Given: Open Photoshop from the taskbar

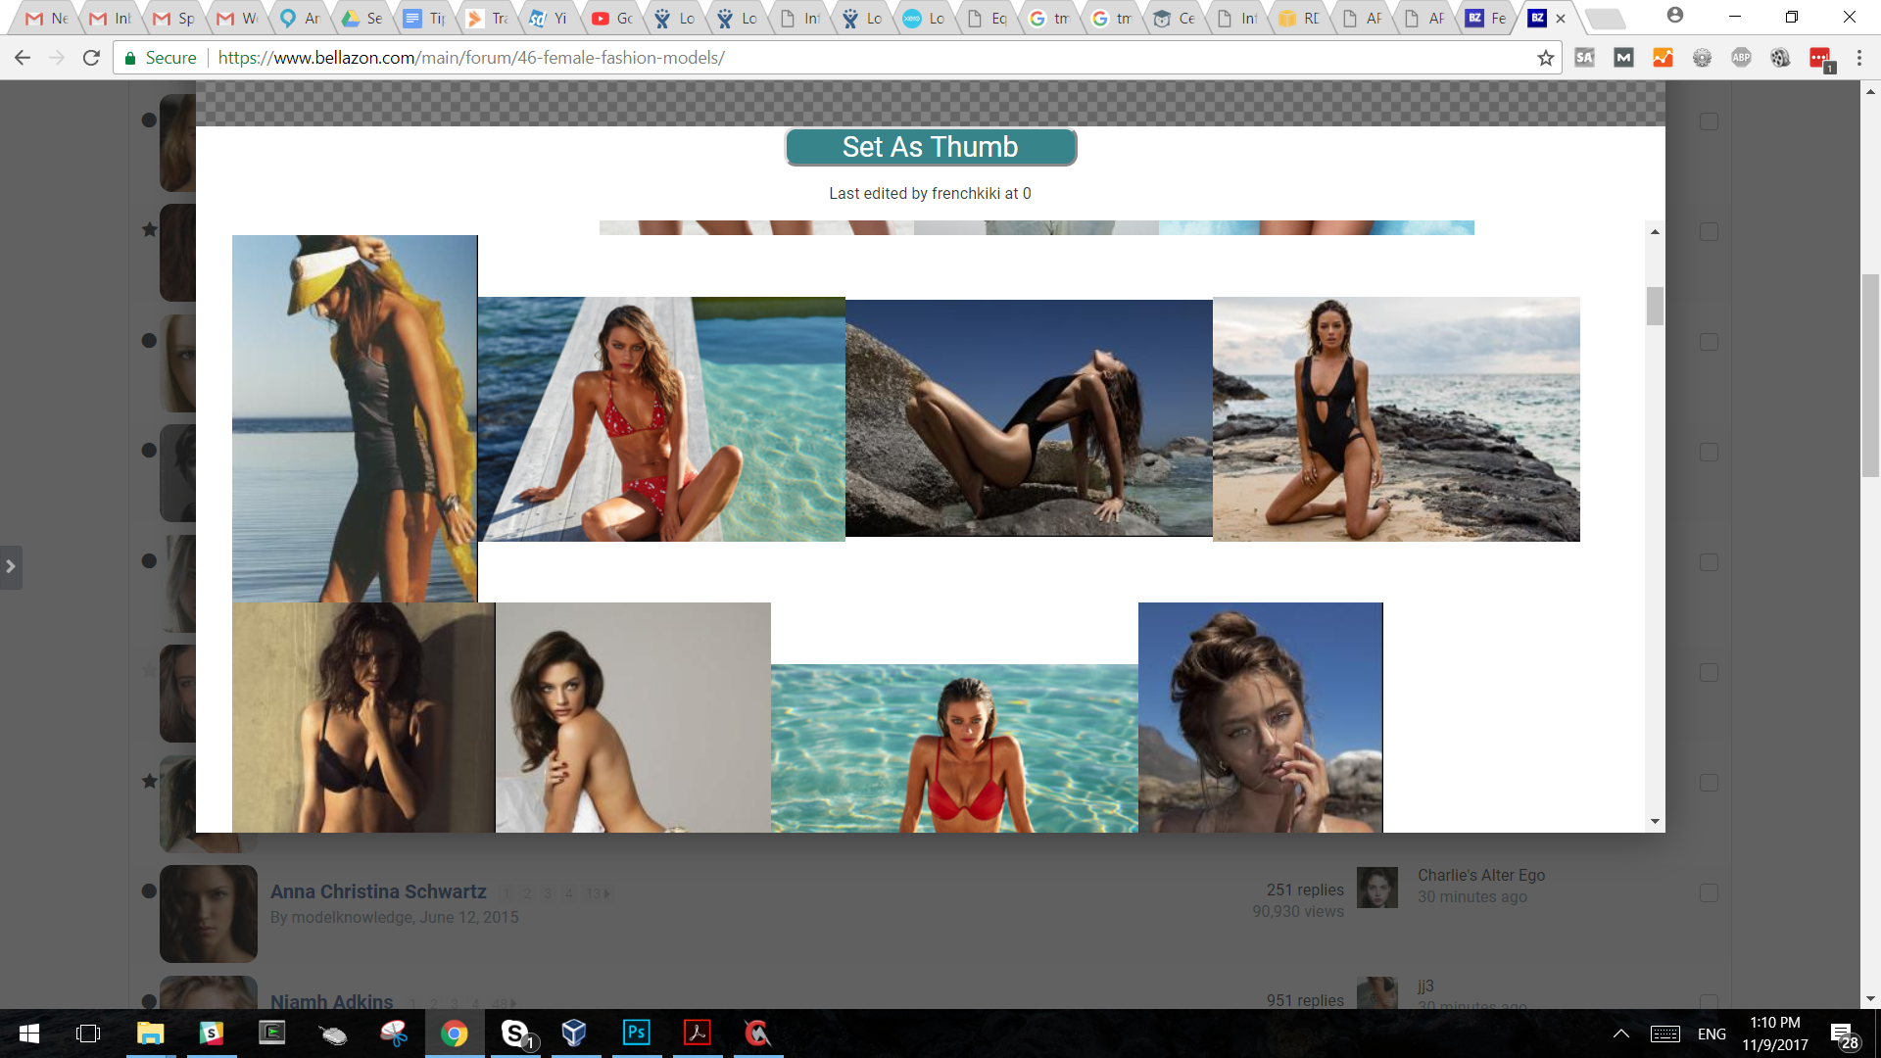Looking at the screenshot, I should point(636,1033).
